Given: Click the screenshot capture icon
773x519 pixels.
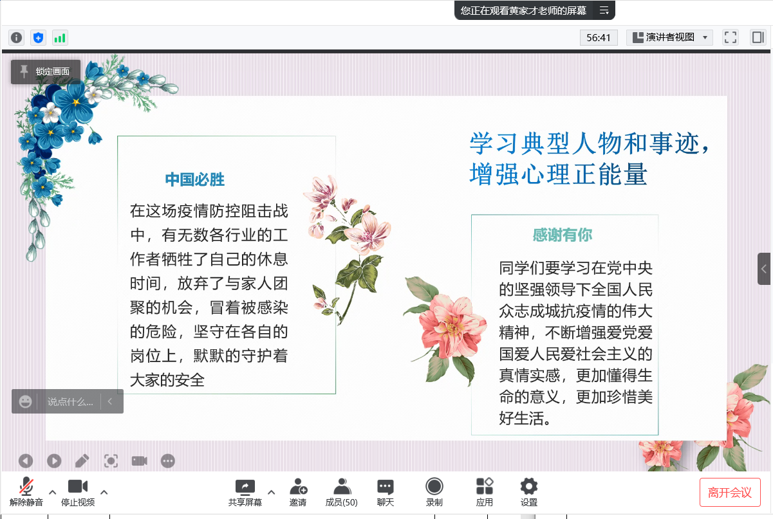Looking at the screenshot, I should point(111,460).
